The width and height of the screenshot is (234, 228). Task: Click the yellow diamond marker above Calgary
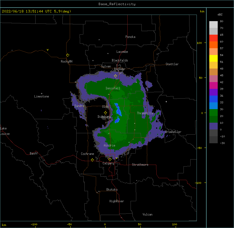(110, 159)
